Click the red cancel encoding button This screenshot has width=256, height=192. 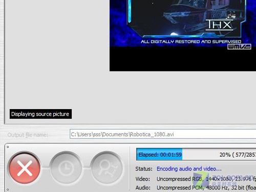click(x=25, y=168)
